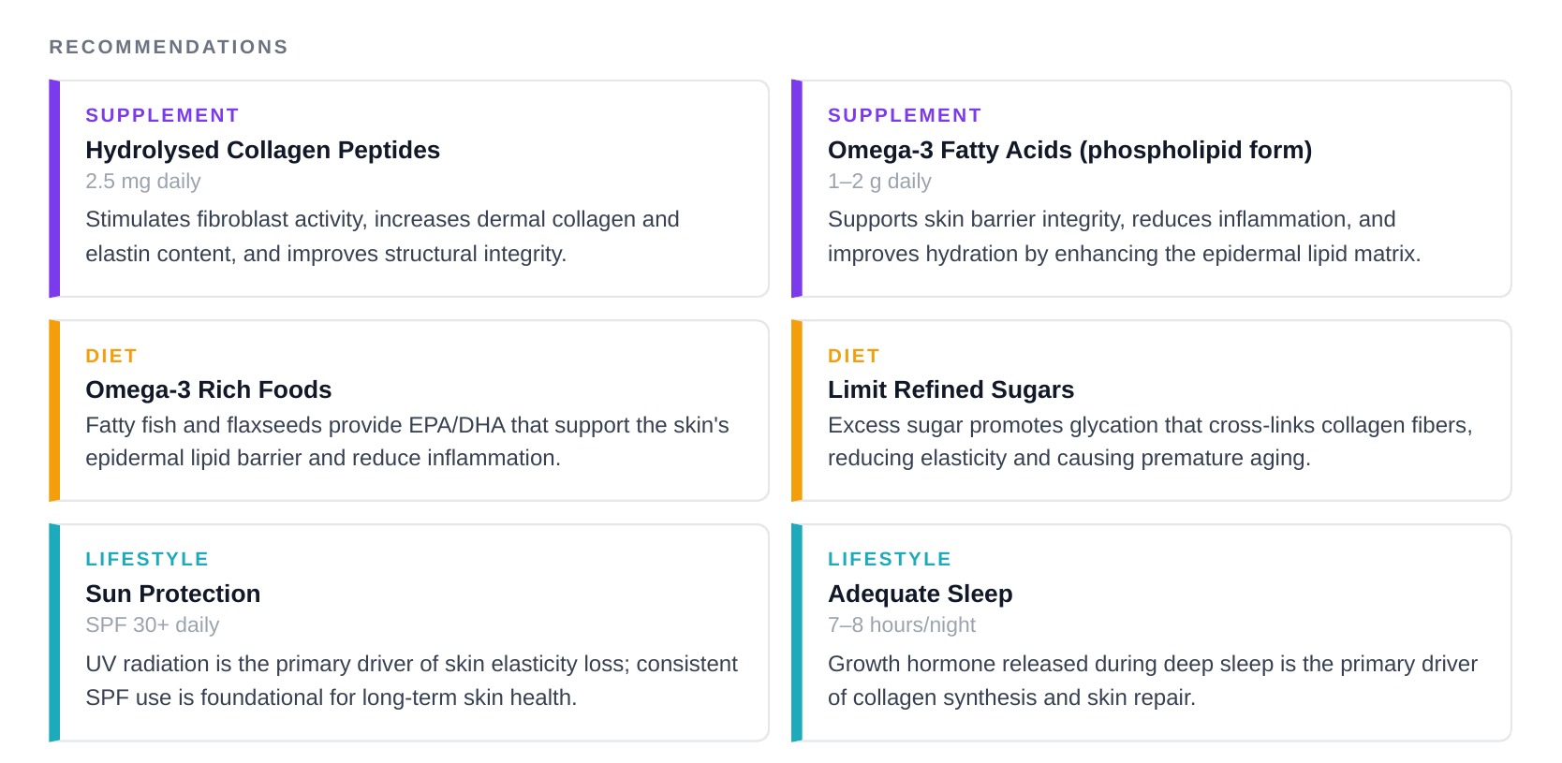The height and width of the screenshot is (763, 1562).
Task: Click the DIET tag above Omega-3 Rich Foods
Action: click(x=111, y=356)
